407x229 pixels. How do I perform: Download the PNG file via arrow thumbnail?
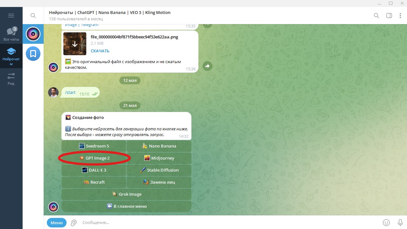coord(75,44)
